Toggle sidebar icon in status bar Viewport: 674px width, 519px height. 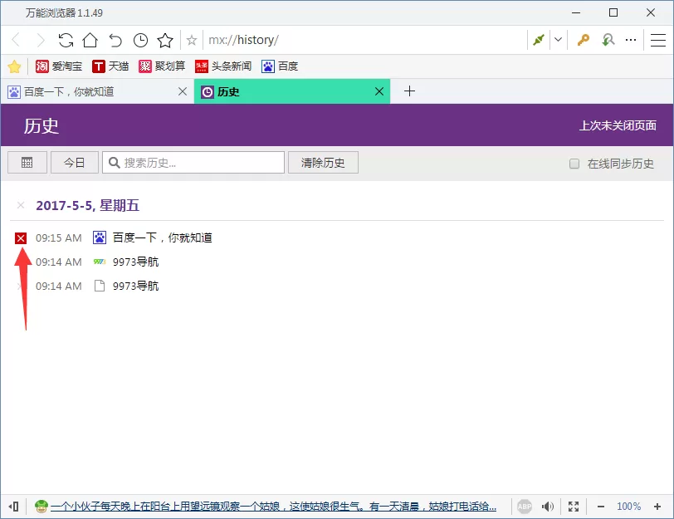(x=14, y=506)
